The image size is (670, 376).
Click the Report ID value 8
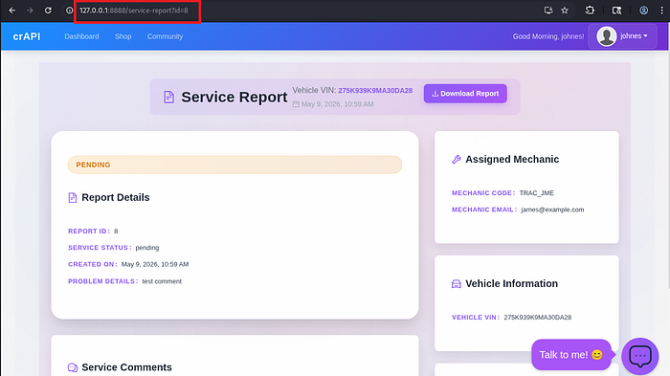pyautogui.click(x=116, y=232)
